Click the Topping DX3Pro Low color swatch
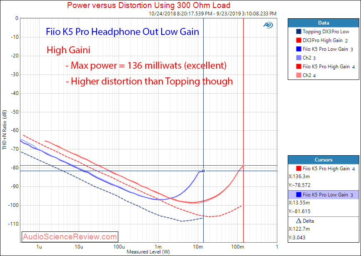The width and height of the screenshot is (361, 256). coord(299,32)
